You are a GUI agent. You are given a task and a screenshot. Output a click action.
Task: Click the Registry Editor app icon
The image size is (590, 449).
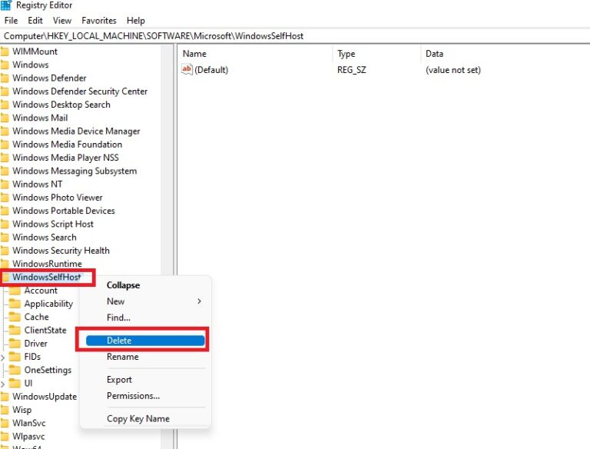(x=6, y=5)
